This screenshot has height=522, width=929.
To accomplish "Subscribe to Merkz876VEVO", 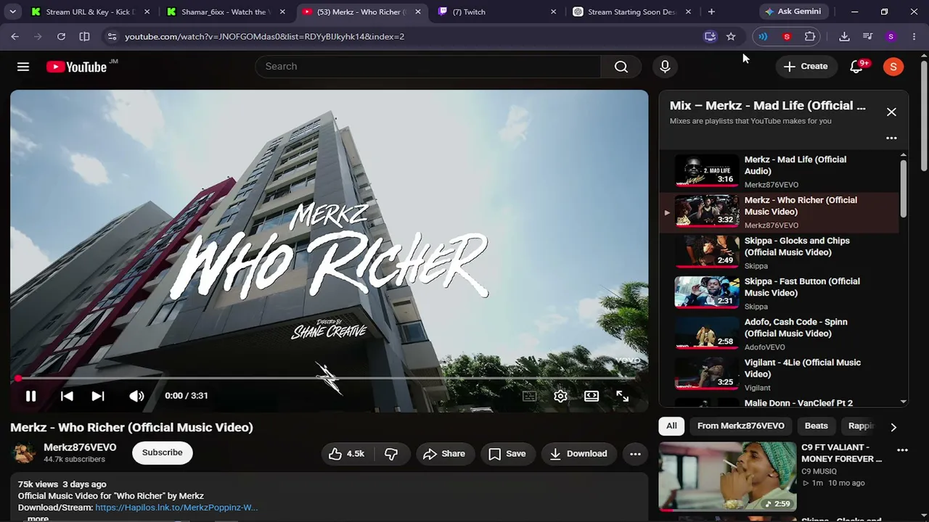I will (163, 452).
